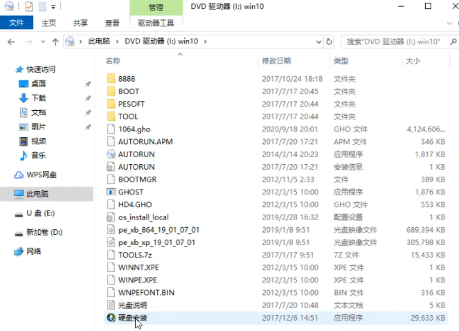Open the 硬盘安装 application file
459x331 pixels.
132,318
